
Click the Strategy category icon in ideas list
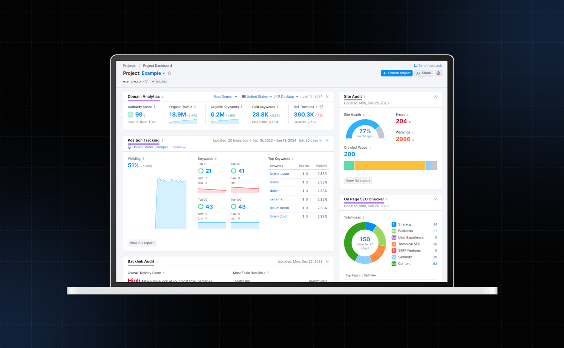pos(394,224)
